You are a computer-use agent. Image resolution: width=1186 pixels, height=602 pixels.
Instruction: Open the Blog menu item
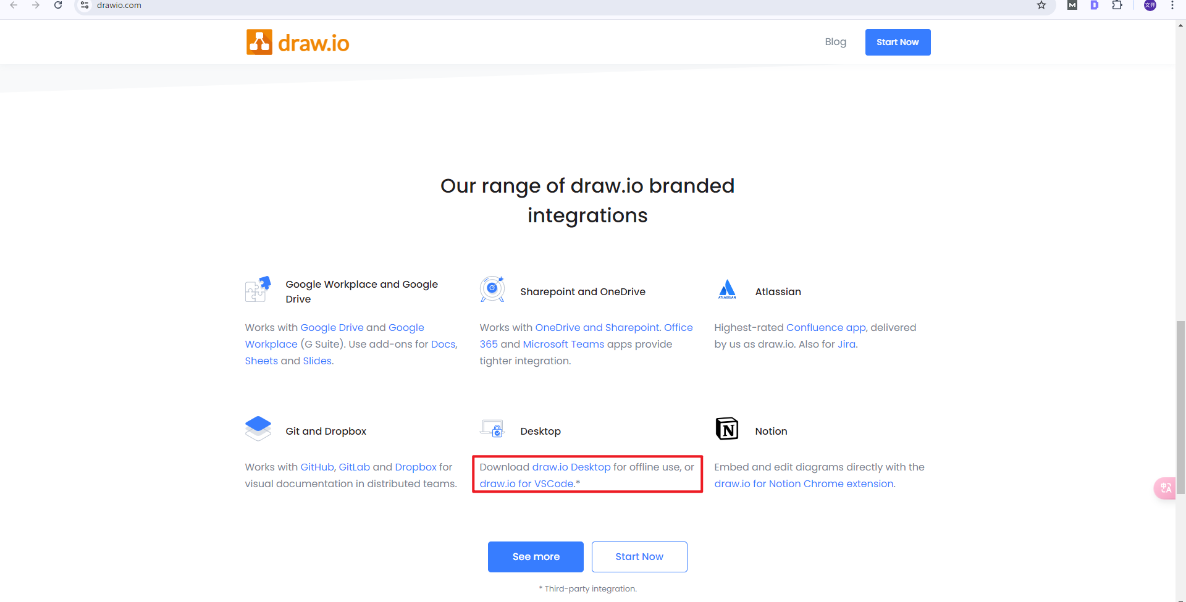click(x=835, y=42)
